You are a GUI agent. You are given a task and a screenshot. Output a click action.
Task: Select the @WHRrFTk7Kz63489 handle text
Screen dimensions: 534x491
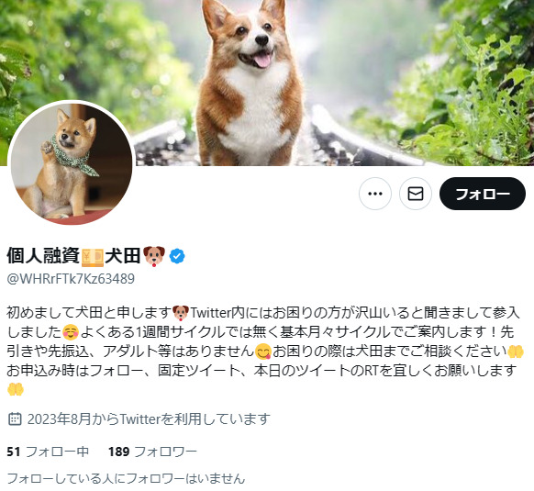71,279
